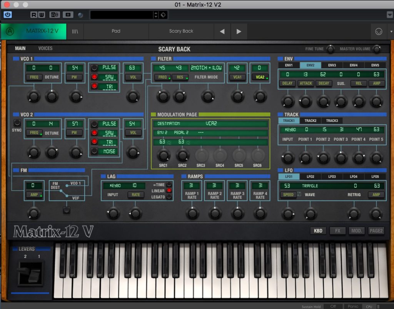394x309 pixels.
Task: Click the envelope ATTACK button
Action: [306, 83]
